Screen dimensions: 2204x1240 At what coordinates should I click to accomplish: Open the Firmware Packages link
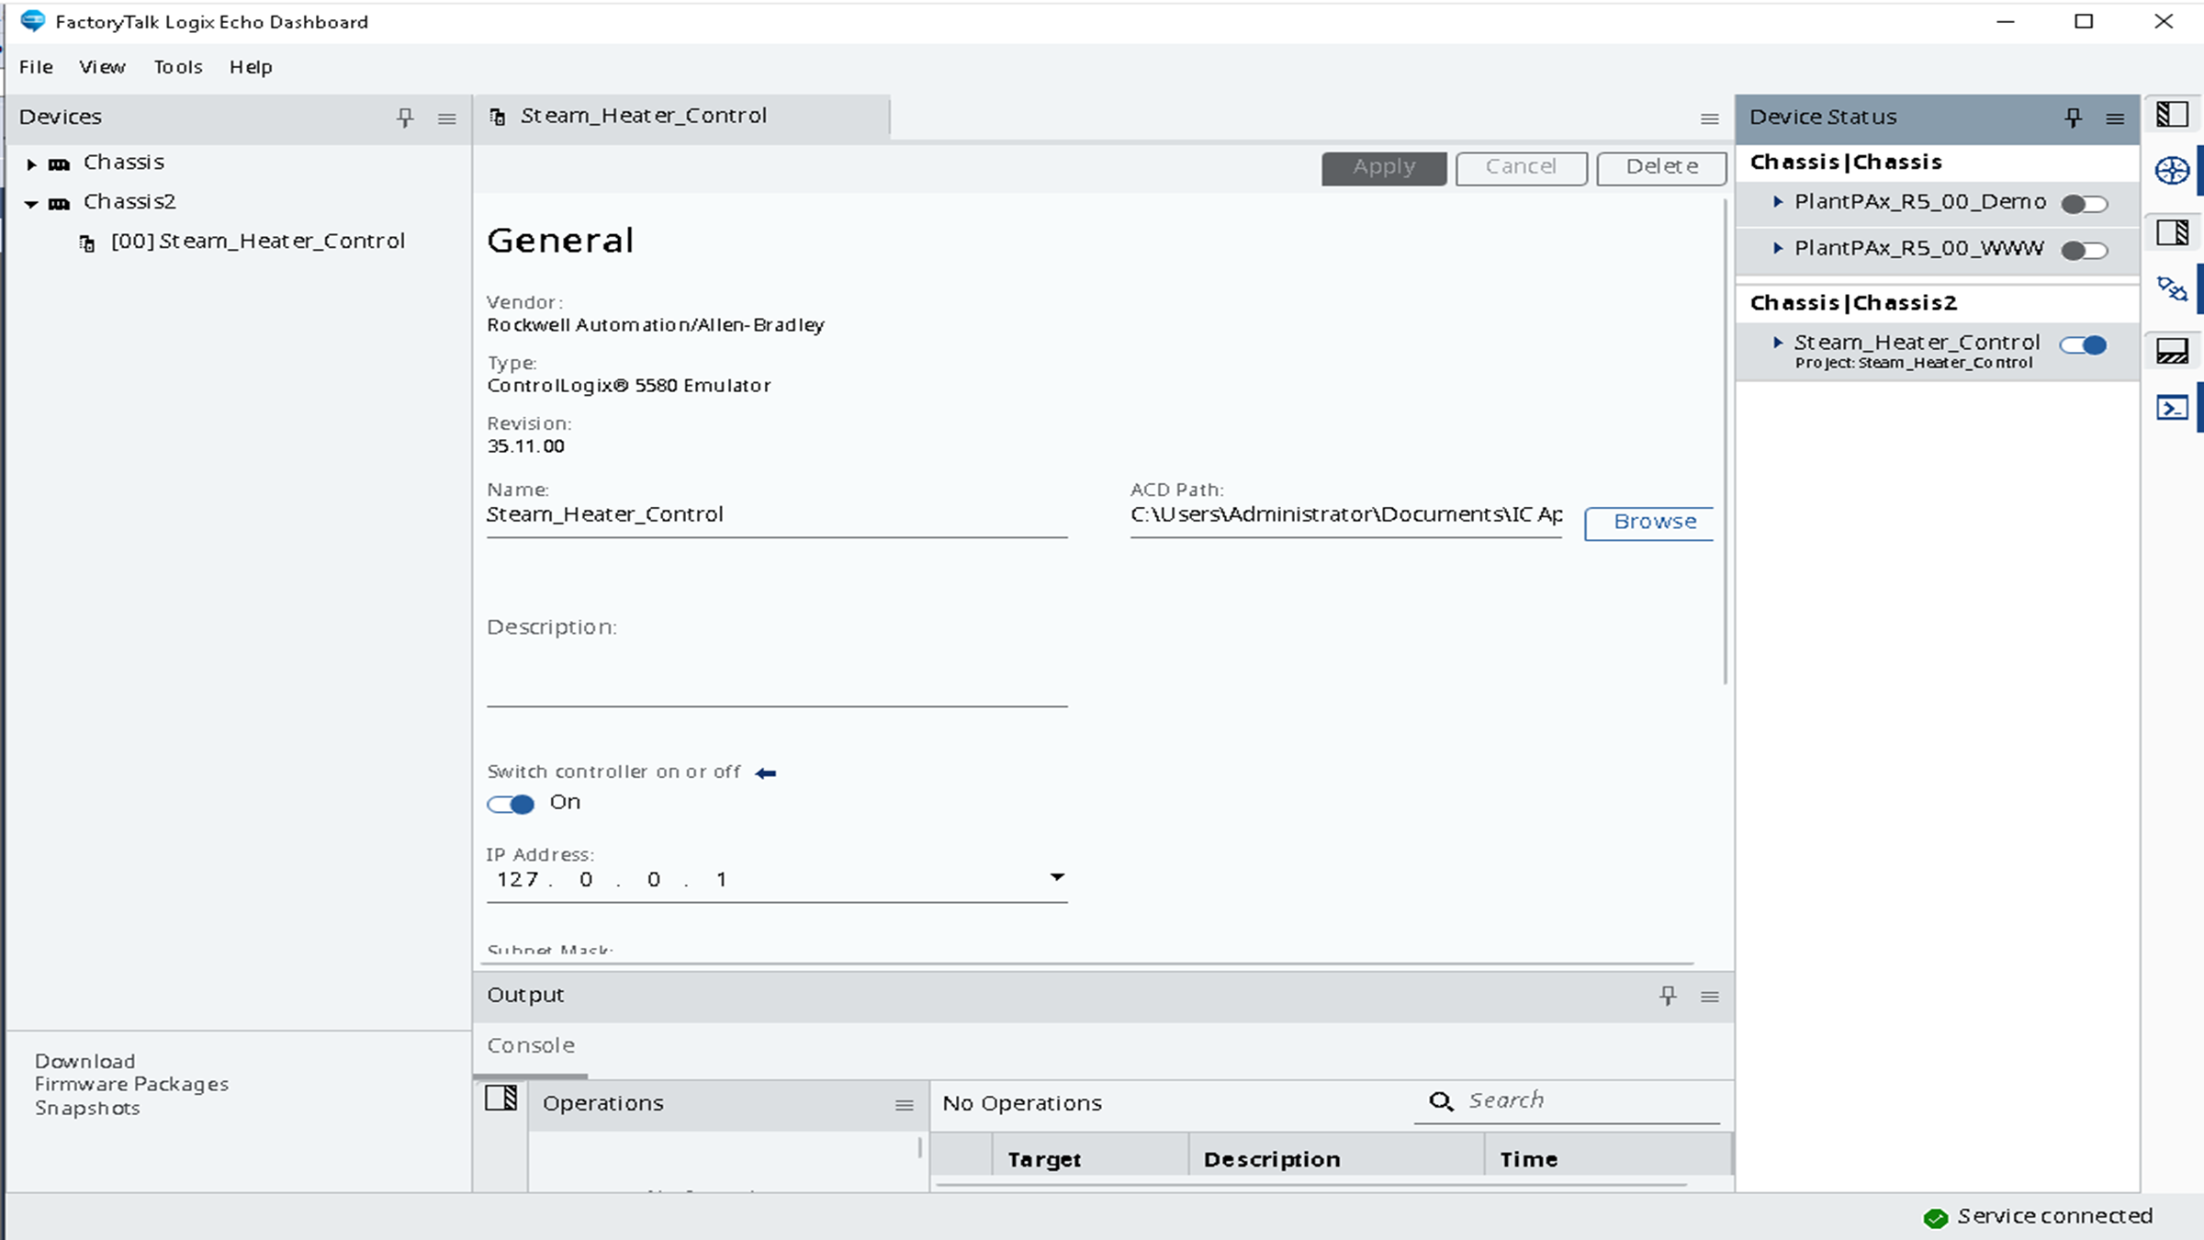point(131,1085)
